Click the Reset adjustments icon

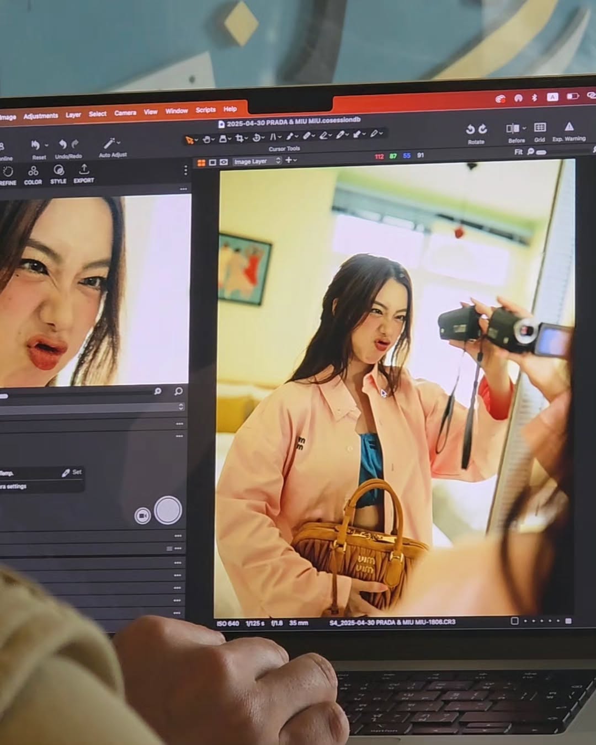pos(36,145)
